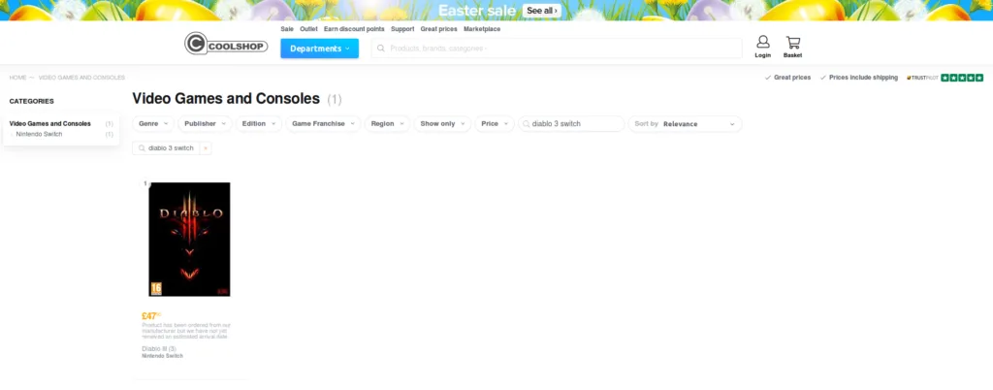993x390 pixels.
Task: Open the Departments dropdown
Action: click(x=319, y=49)
